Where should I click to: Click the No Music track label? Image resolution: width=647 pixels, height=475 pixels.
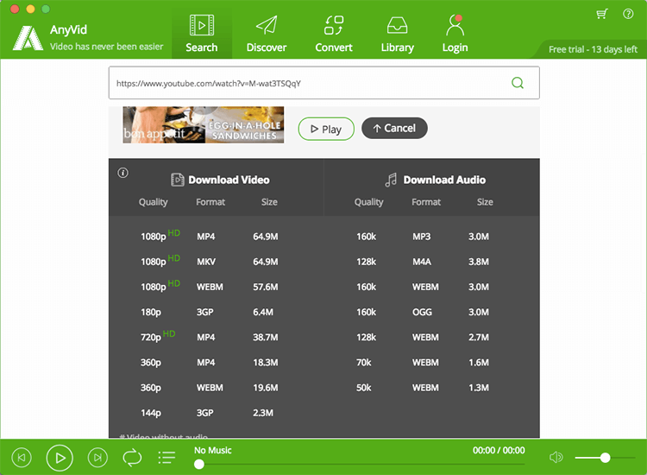click(x=212, y=450)
